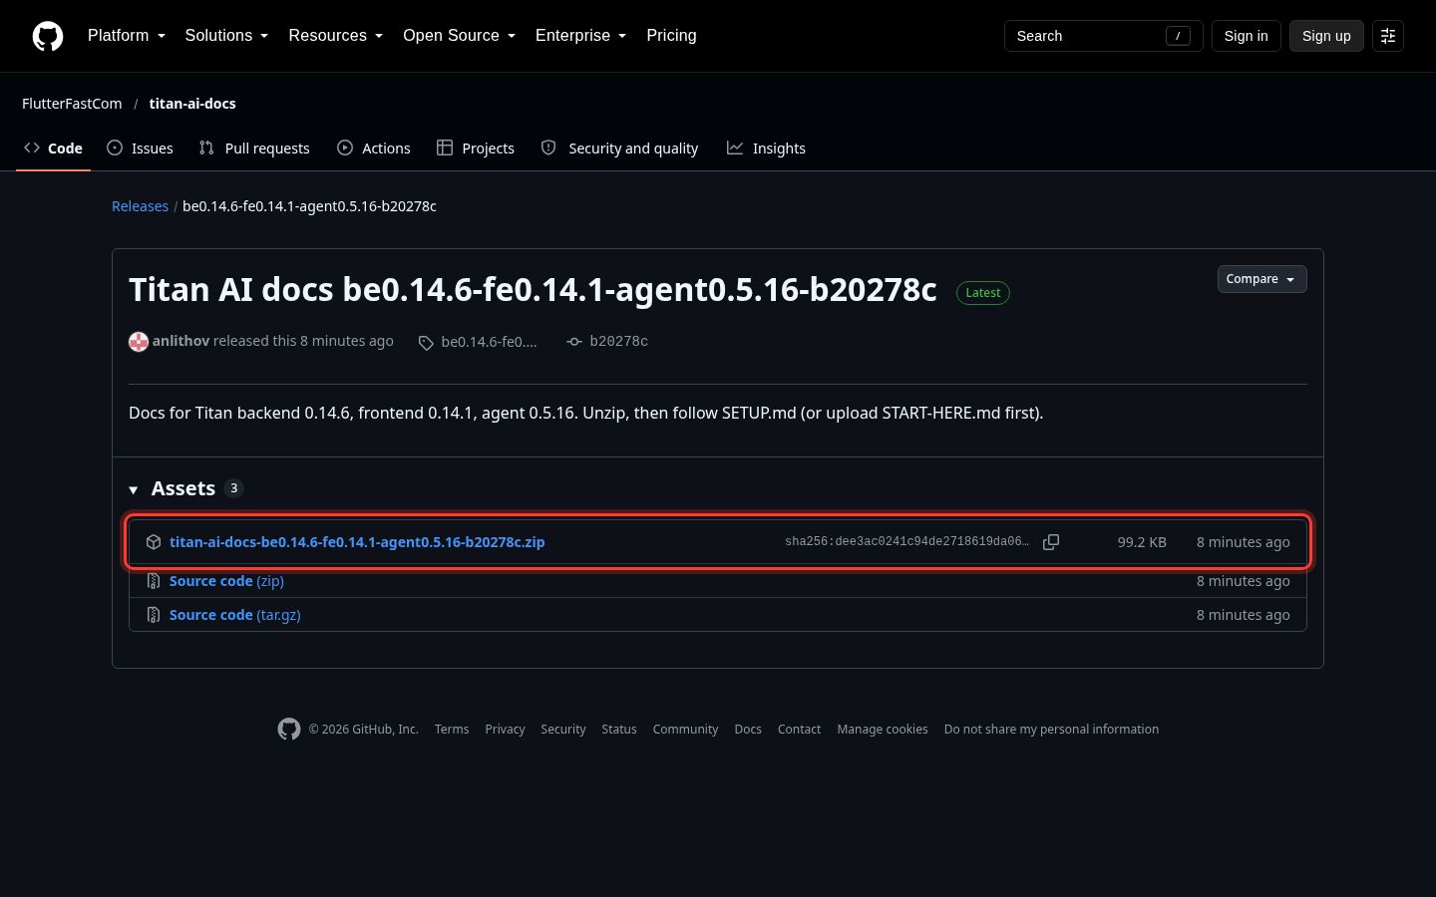This screenshot has width=1436, height=897.
Task: Switch to the Issues tab
Action: pyautogui.click(x=140, y=149)
